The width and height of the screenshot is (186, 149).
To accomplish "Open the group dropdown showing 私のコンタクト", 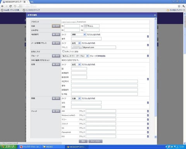I will [x=76, y=56].
